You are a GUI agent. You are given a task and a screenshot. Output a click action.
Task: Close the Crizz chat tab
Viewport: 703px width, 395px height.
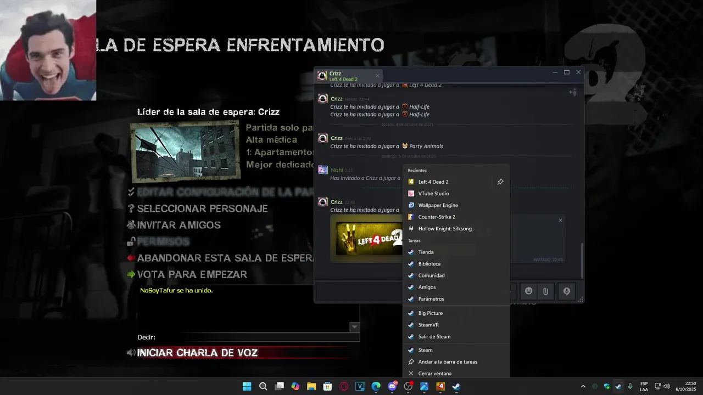(377, 76)
